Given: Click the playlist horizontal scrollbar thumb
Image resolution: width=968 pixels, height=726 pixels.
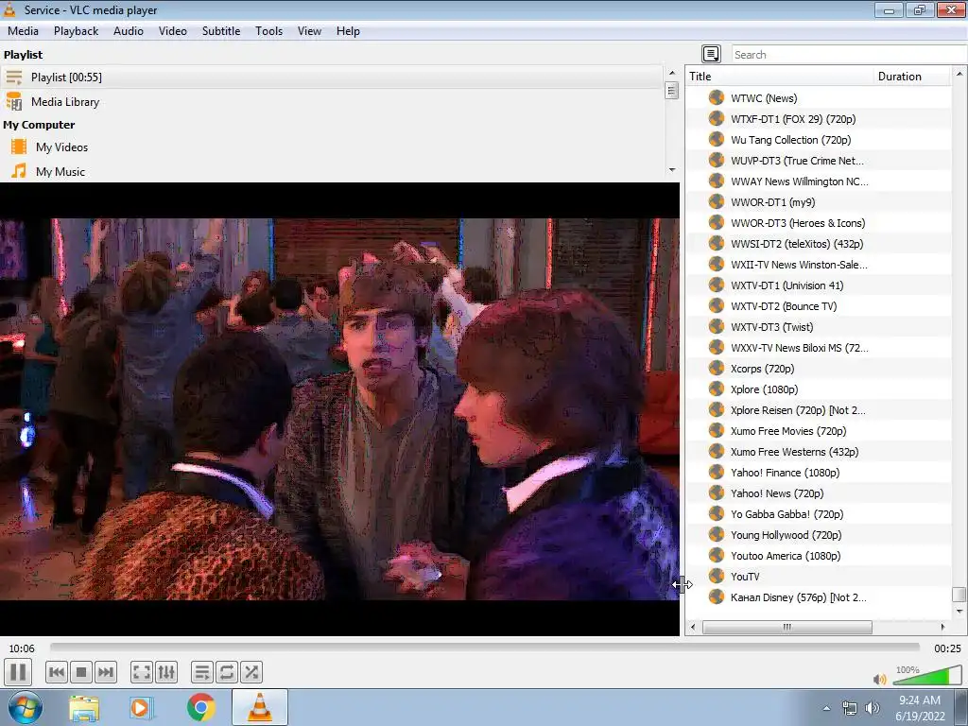Looking at the screenshot, I should click(787, 628).
